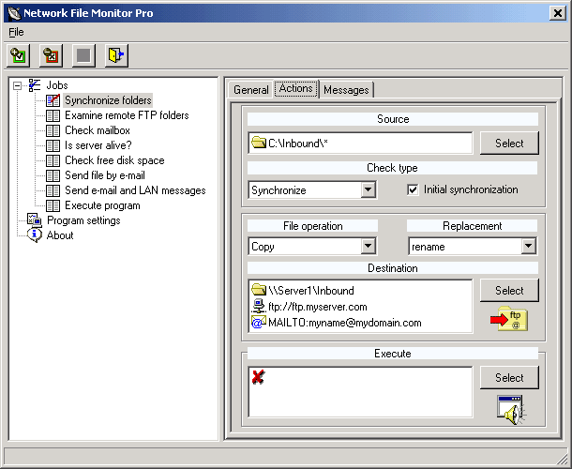Click the red X in Execute box
Image resolution: width=572 pixels, height=469 pixels.
(x=258, y=377)
